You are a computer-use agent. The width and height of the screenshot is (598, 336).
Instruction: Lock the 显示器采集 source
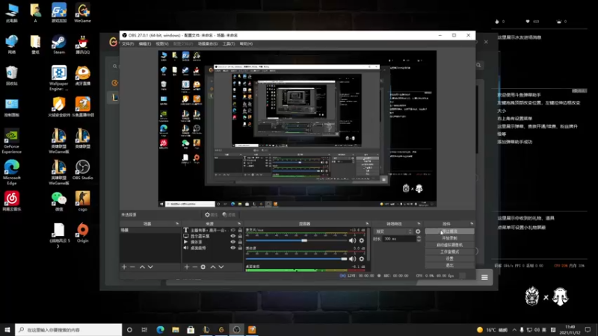pyautogui.click(x=240, y=236)
